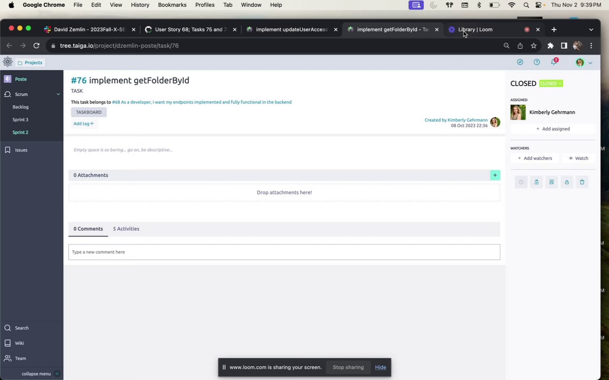The height and width of the screenshot is (380, 609).
Task: Click the promote to user story icon
Action: pyautogui.click(x=551, y=182)
